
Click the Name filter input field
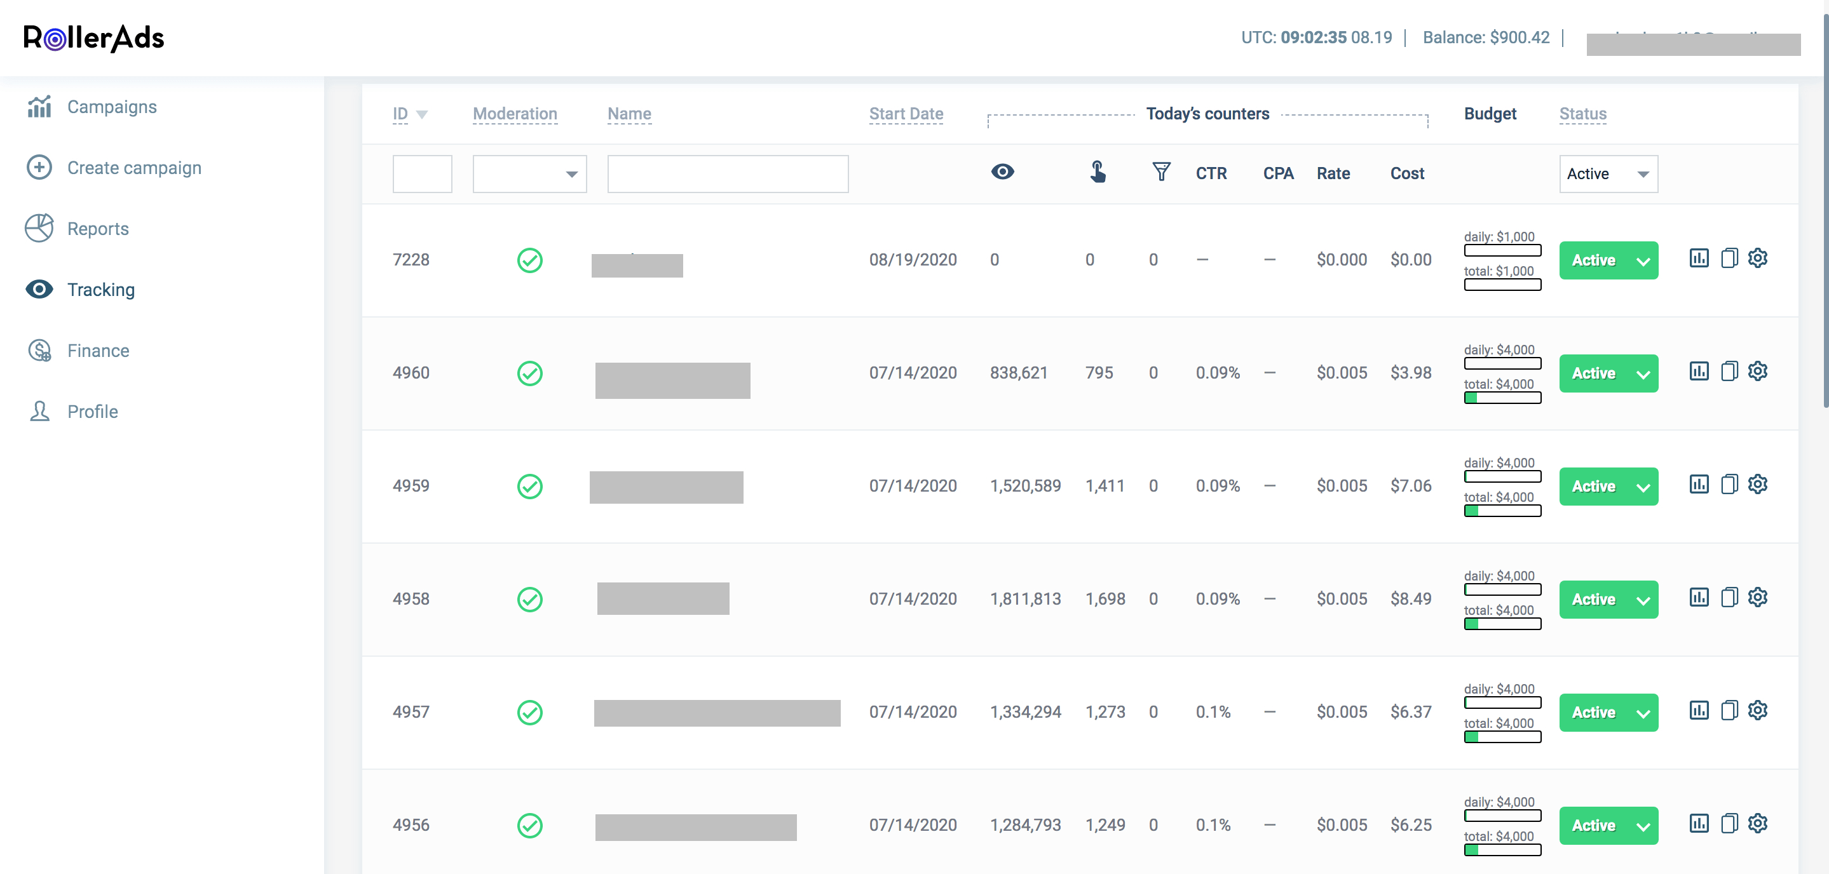click(728, 174)
